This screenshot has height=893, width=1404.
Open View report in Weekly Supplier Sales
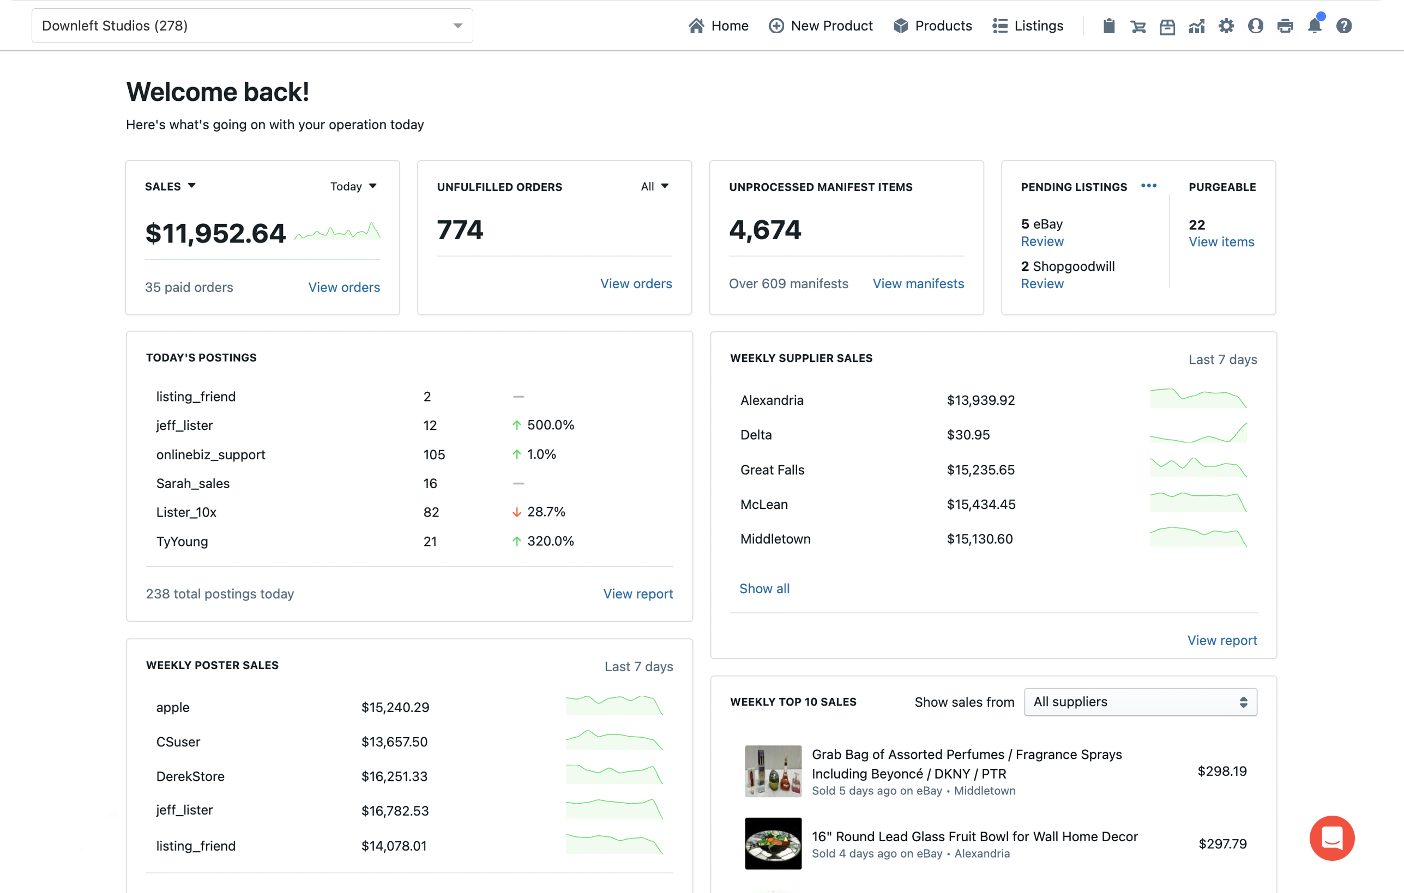[x=1222, y=640]
